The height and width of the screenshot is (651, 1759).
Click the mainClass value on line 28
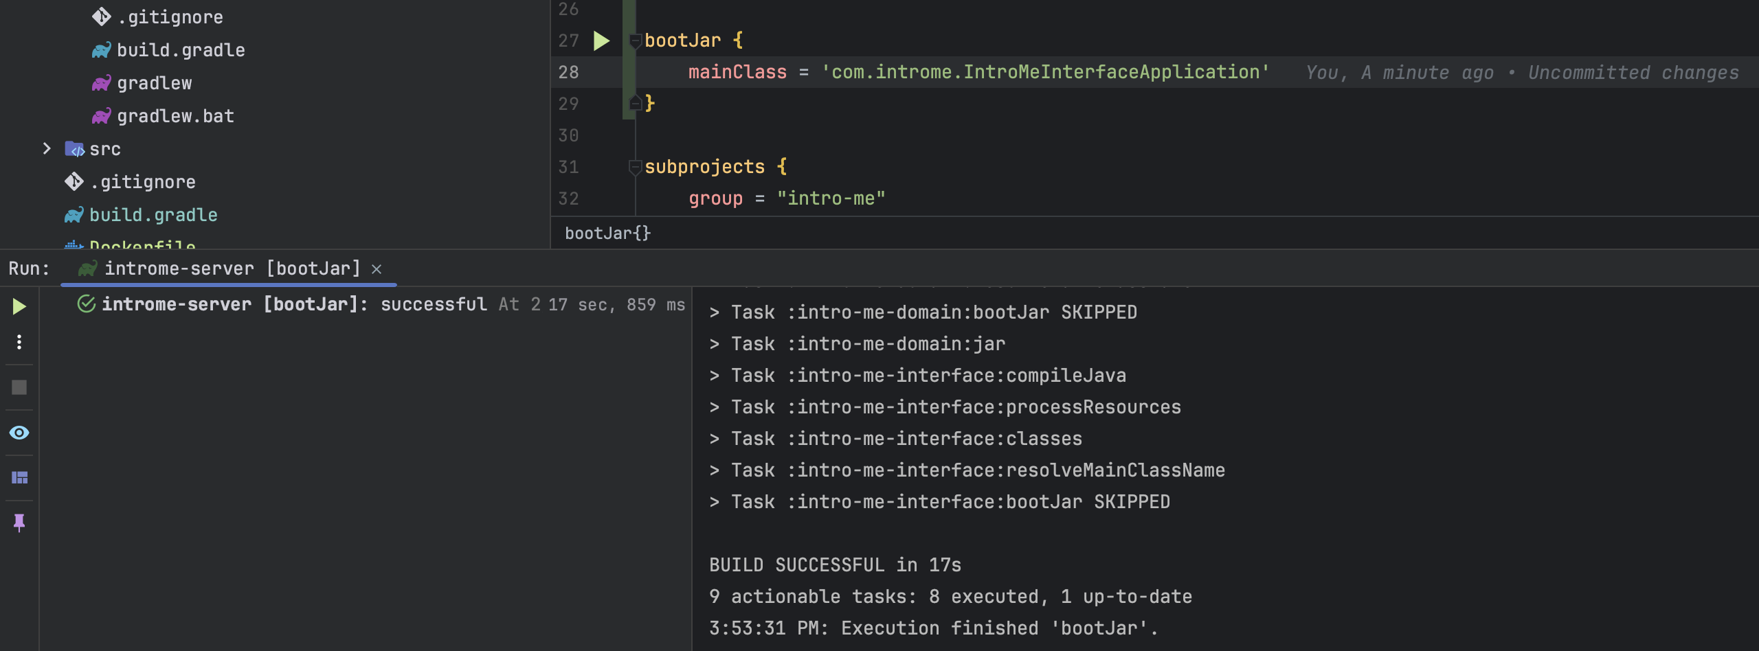(1044, 71)
